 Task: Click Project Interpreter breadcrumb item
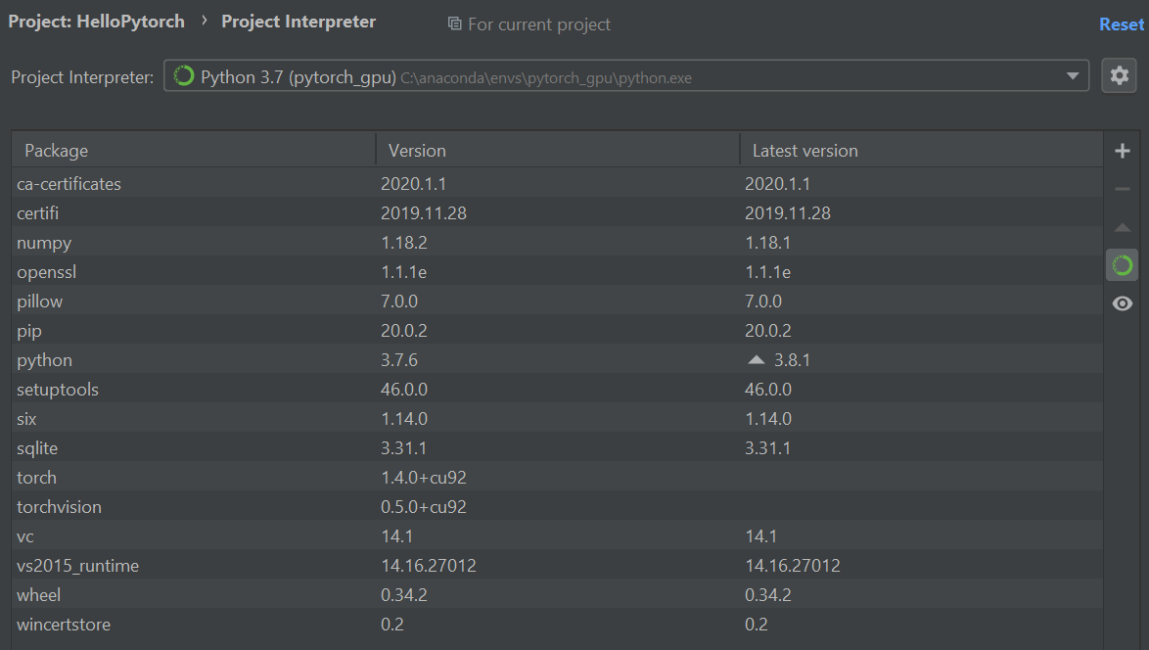(299, 22)
